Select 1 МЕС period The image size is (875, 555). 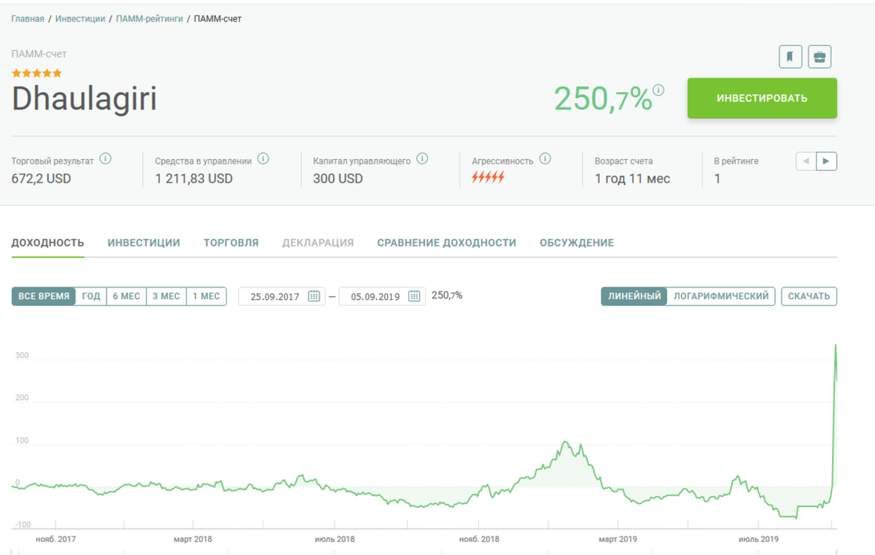207,296
